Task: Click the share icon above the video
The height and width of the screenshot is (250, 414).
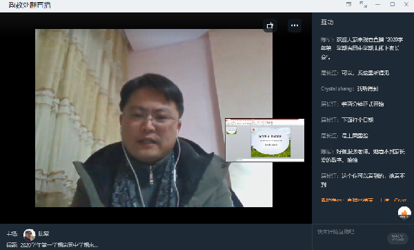Action: click(x=270, y=26)
